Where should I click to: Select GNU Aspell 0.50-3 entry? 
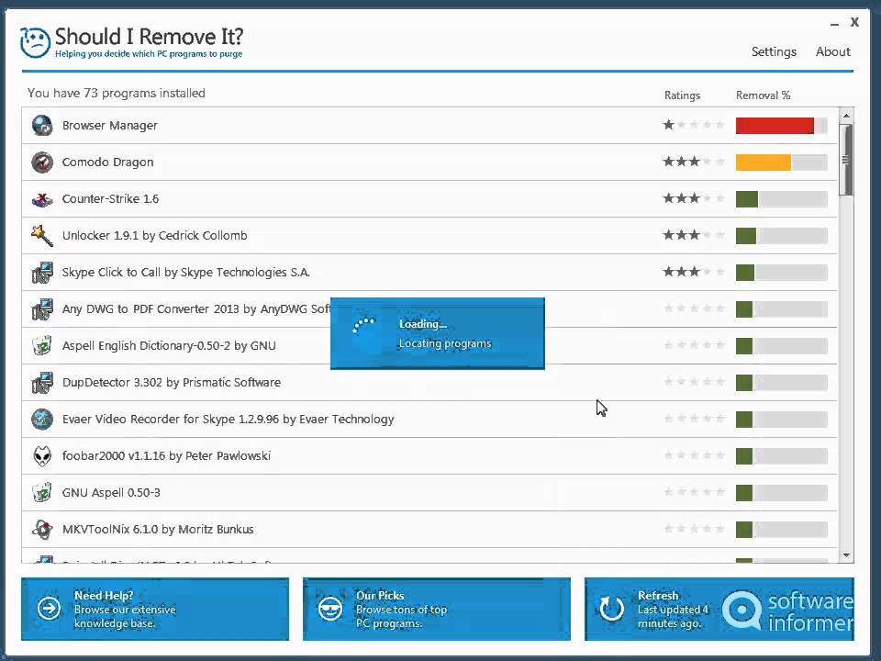coord(111,493)
